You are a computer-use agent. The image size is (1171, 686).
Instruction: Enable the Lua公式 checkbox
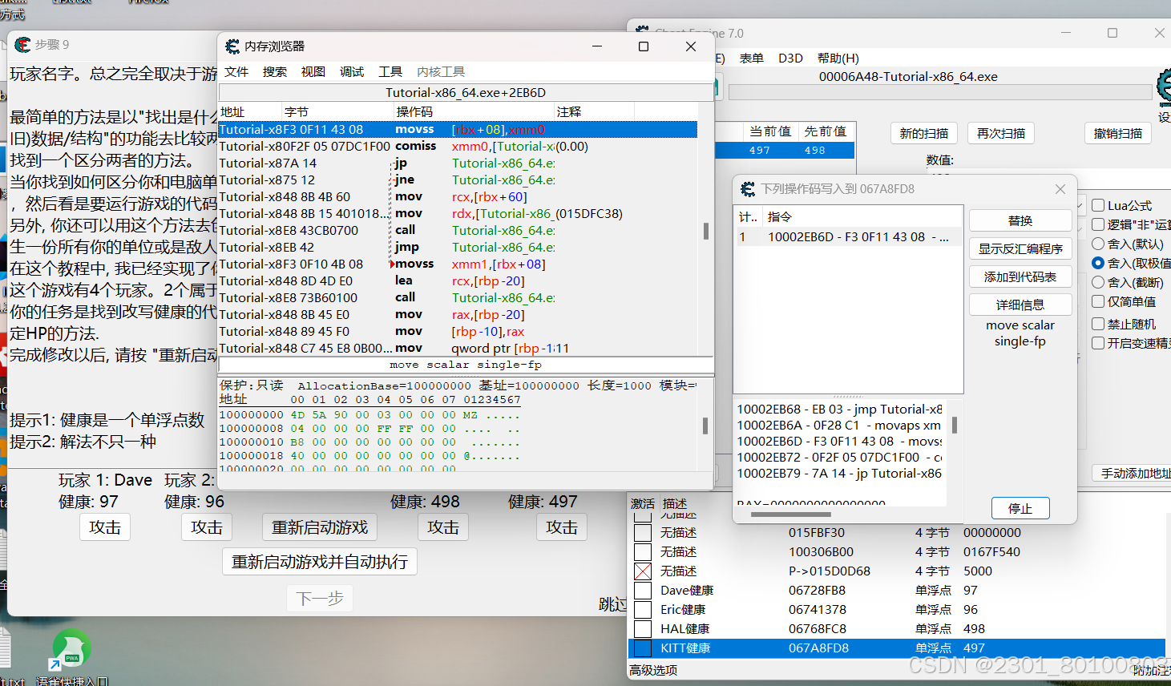[x=1098, y=205]
